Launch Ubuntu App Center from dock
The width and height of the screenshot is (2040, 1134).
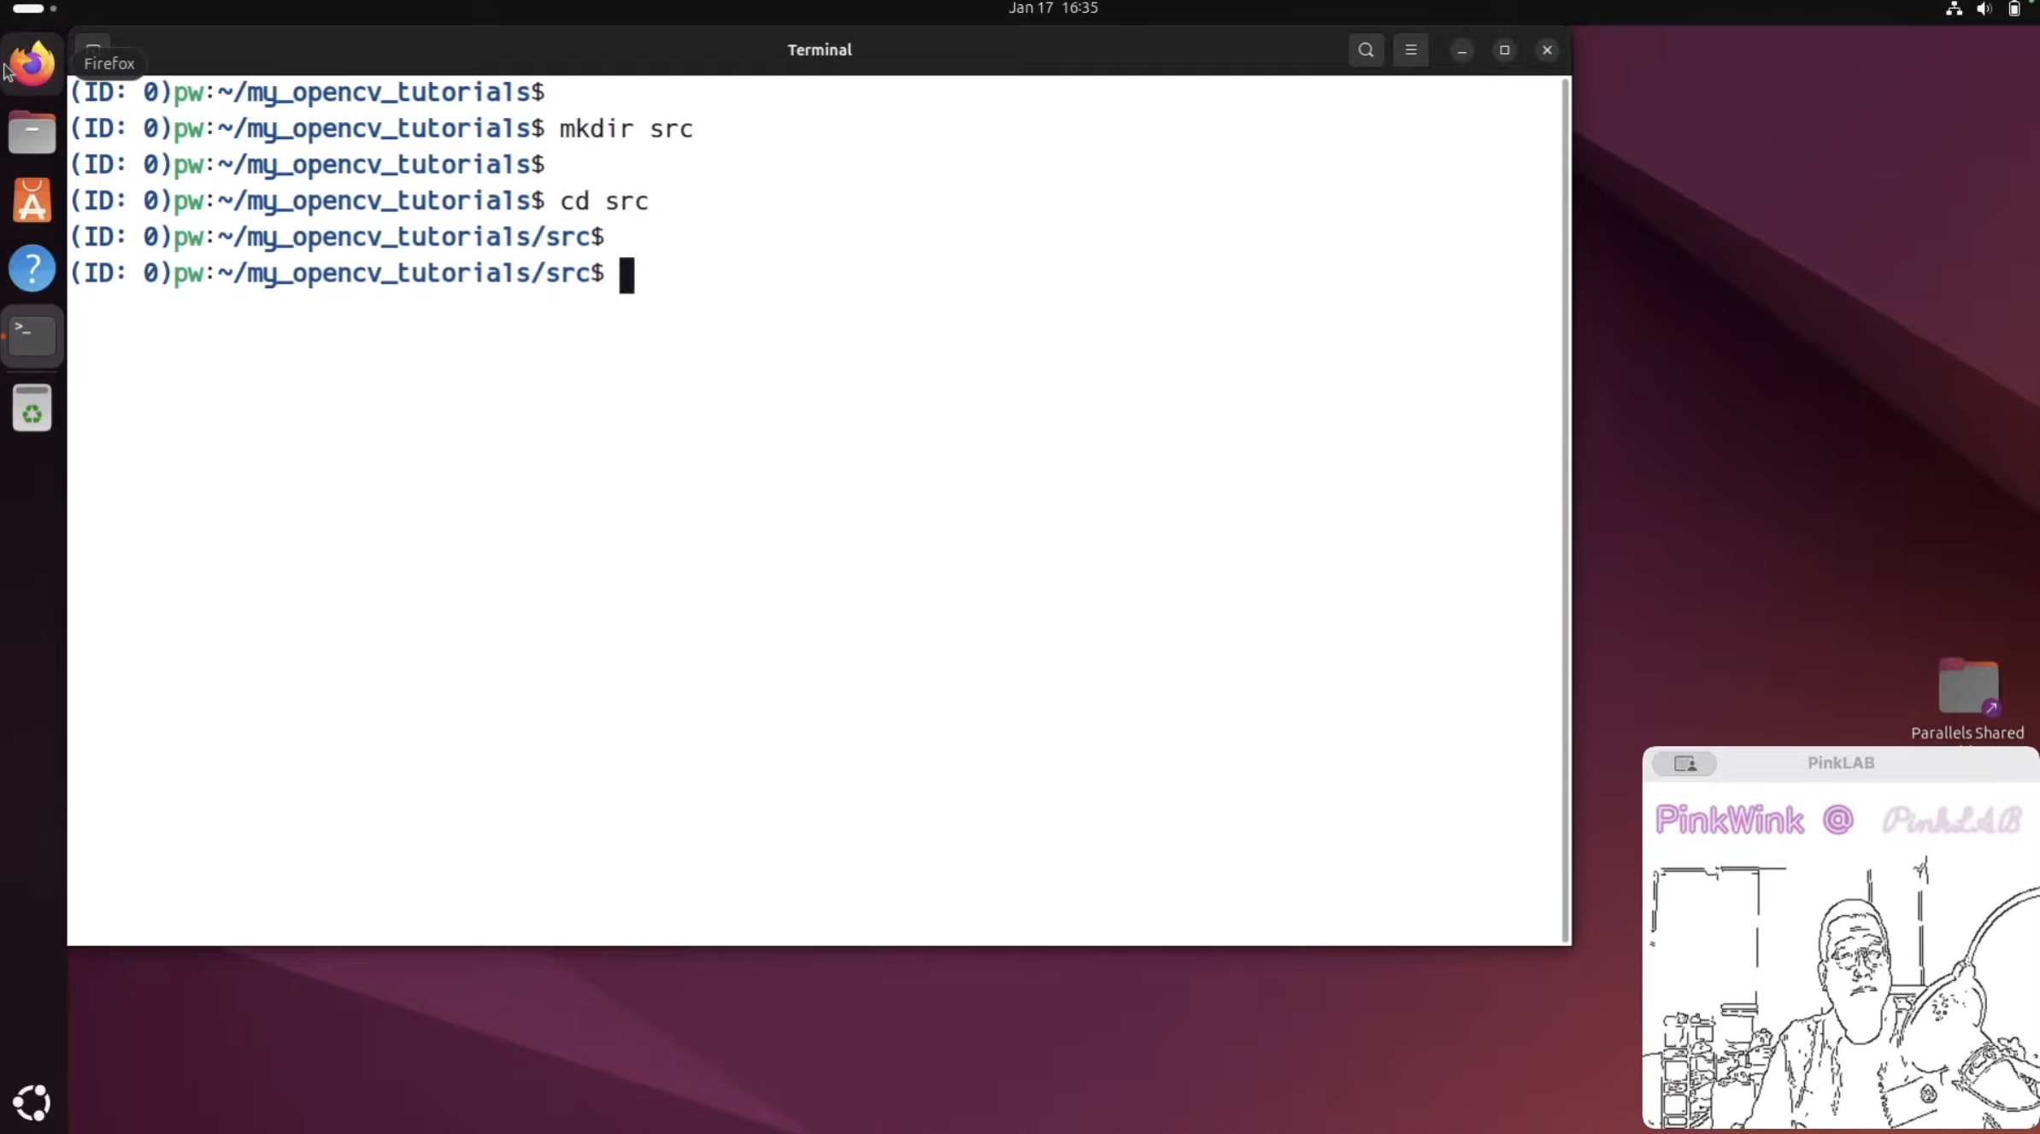[32, 202]
